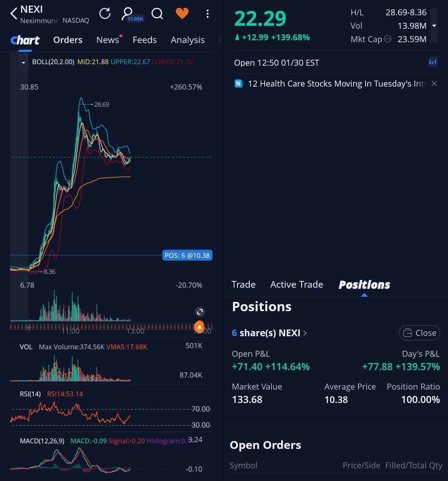The image size is (448, 481).
Task: Click the Mkt Cap info icon
Action: tap(387, 39)
